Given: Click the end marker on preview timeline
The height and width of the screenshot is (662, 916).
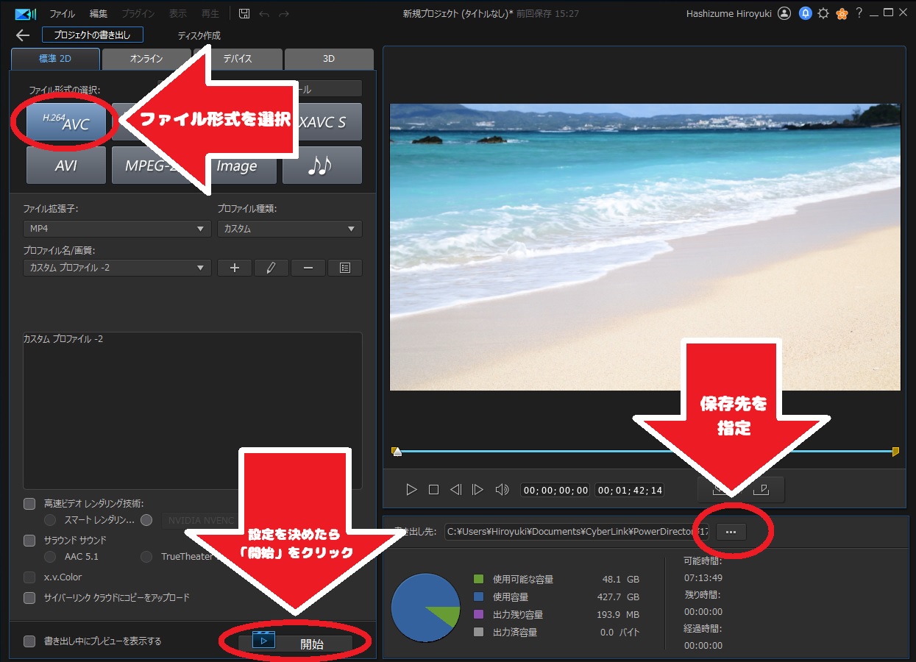Looking at the screenshot, I should [895, 451].
